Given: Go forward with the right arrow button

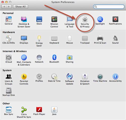Looking at the screenshot, I should tap(9, 7).
